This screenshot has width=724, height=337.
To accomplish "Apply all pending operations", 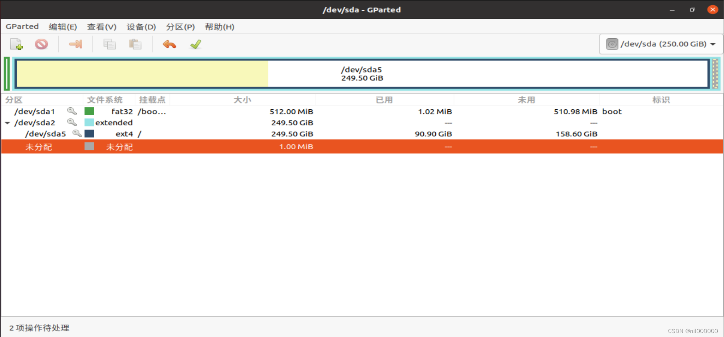I will pyautogui.click(x=196, y=44).
